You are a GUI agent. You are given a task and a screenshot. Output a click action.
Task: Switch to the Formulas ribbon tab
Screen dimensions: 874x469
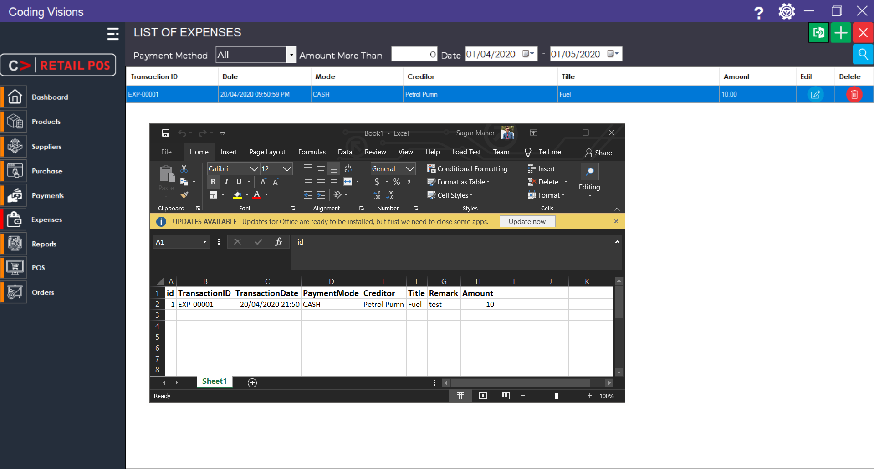[x=312, y=152]
